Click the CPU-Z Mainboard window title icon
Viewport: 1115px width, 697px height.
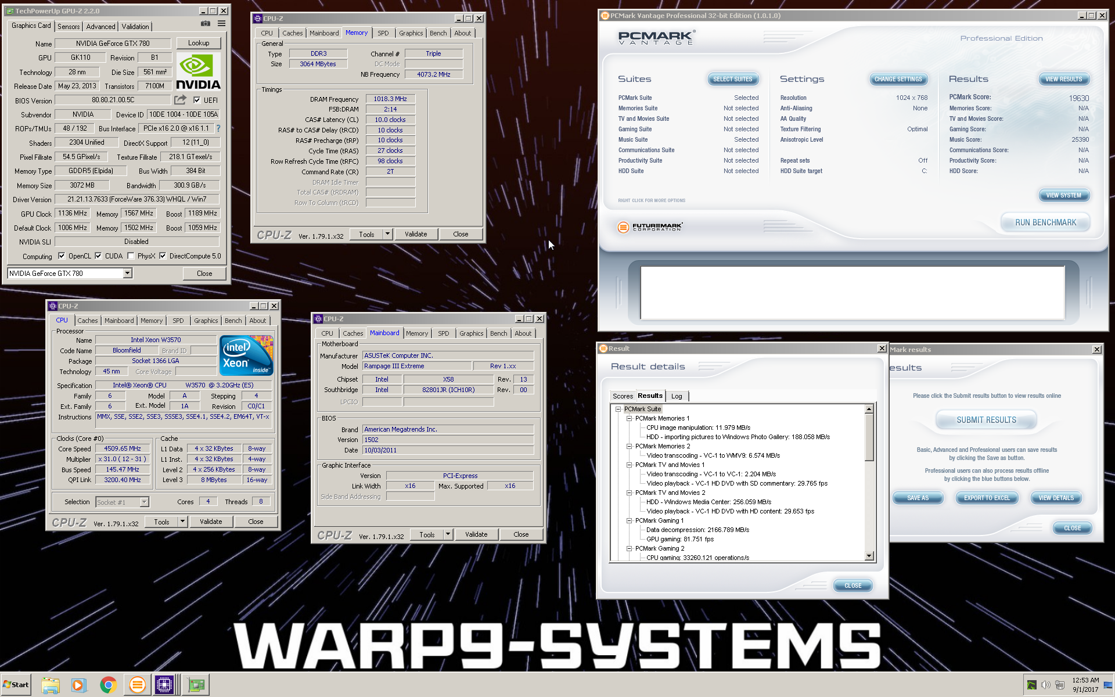318,319
